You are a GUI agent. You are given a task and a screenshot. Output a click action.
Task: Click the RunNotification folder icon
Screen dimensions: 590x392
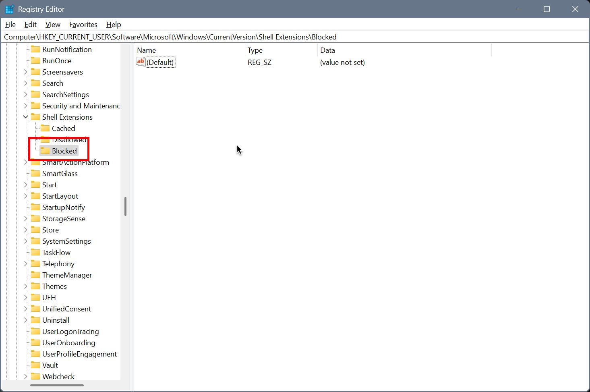pos(35,49)
